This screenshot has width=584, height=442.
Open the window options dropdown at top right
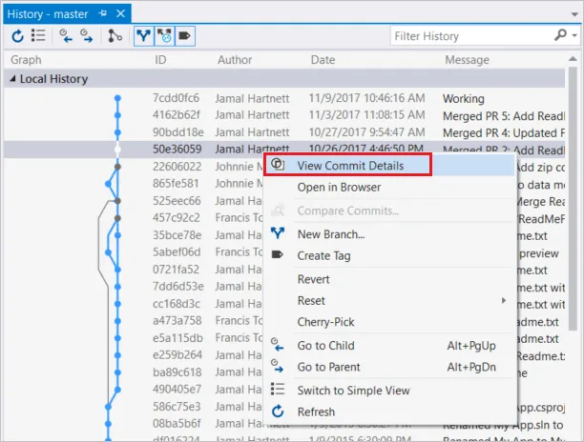pyautogui.click(x=574, y=14)
